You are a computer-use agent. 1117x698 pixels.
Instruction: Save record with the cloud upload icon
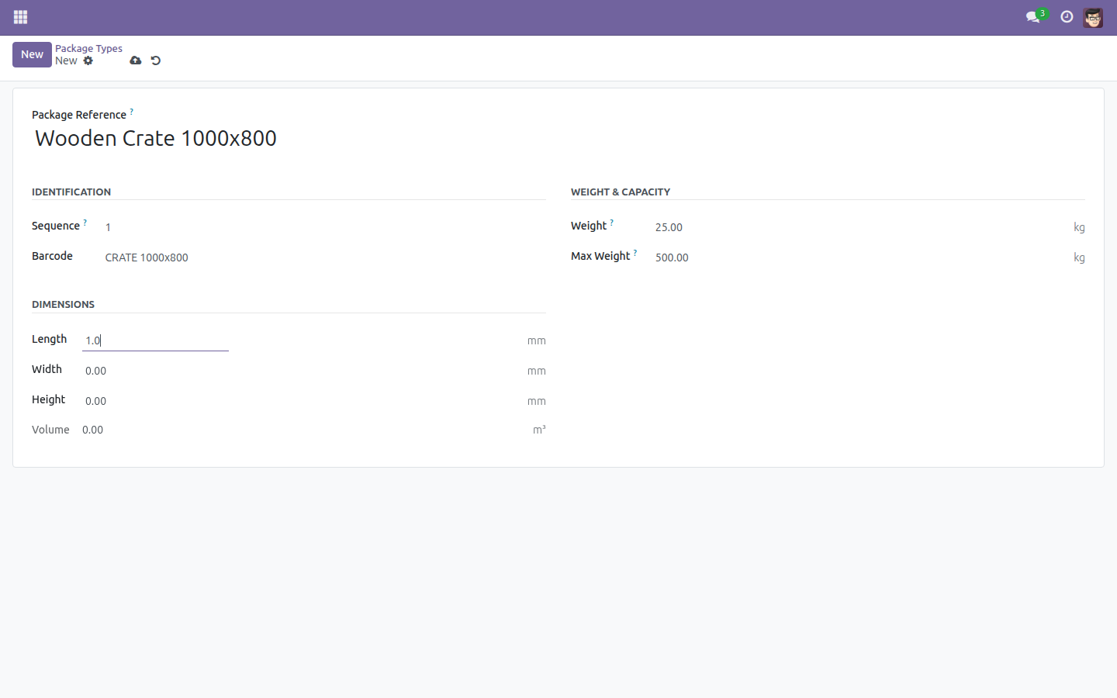(136, 60)
